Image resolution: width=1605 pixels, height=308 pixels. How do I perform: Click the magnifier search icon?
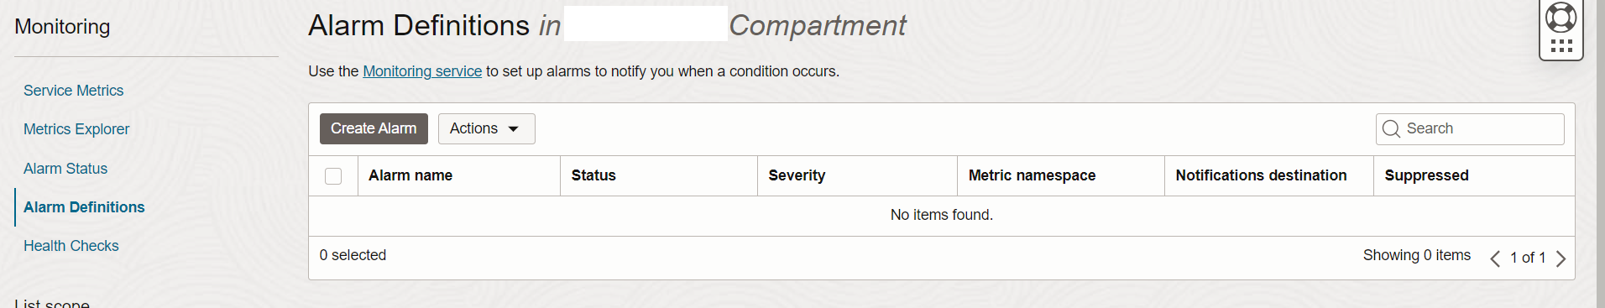click(1391, 128)
